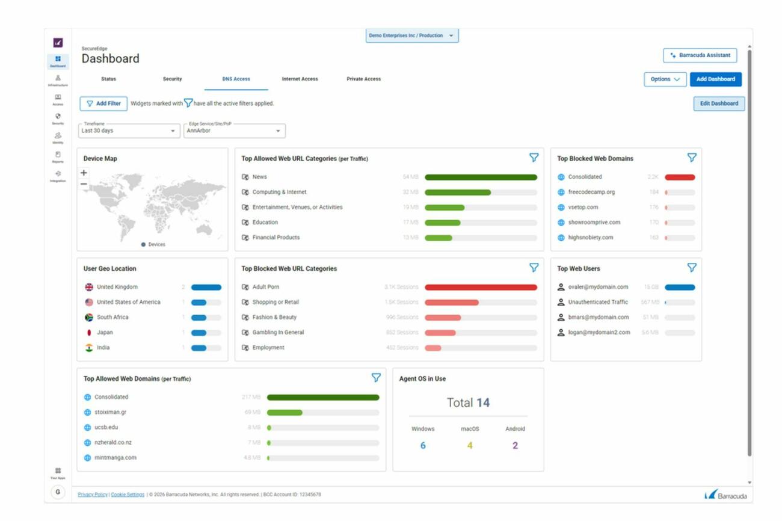This screenshot has height=521, width=782.
Task: Click the Your Apps grid icon
Action: (x=58, y=472)
